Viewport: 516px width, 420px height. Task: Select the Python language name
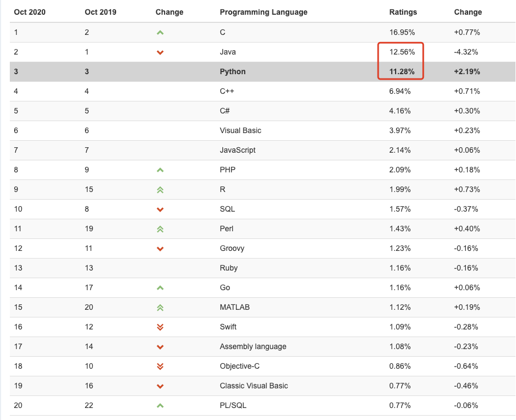(x=233, y=71)
